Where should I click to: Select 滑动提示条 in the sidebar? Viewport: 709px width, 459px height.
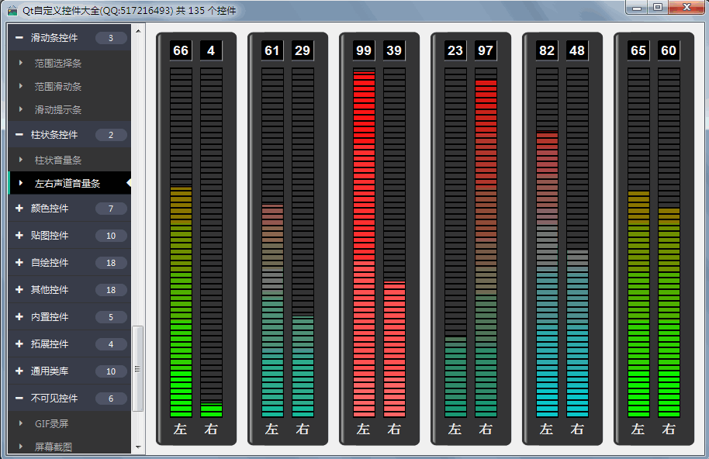point(58,110)
